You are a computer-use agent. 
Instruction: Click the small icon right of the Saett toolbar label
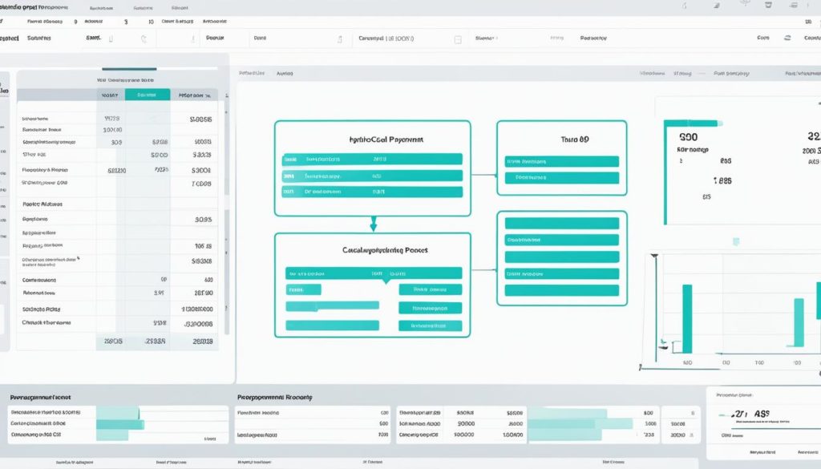pyautogui.click(x=111, y=38)
